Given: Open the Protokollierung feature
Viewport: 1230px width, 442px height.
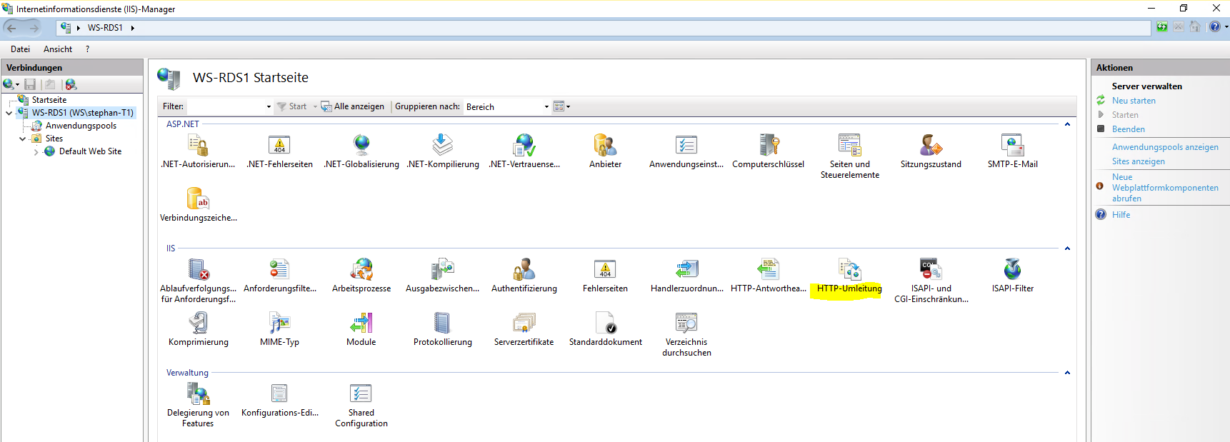Looking at the screenshot, I should (443, 329).
